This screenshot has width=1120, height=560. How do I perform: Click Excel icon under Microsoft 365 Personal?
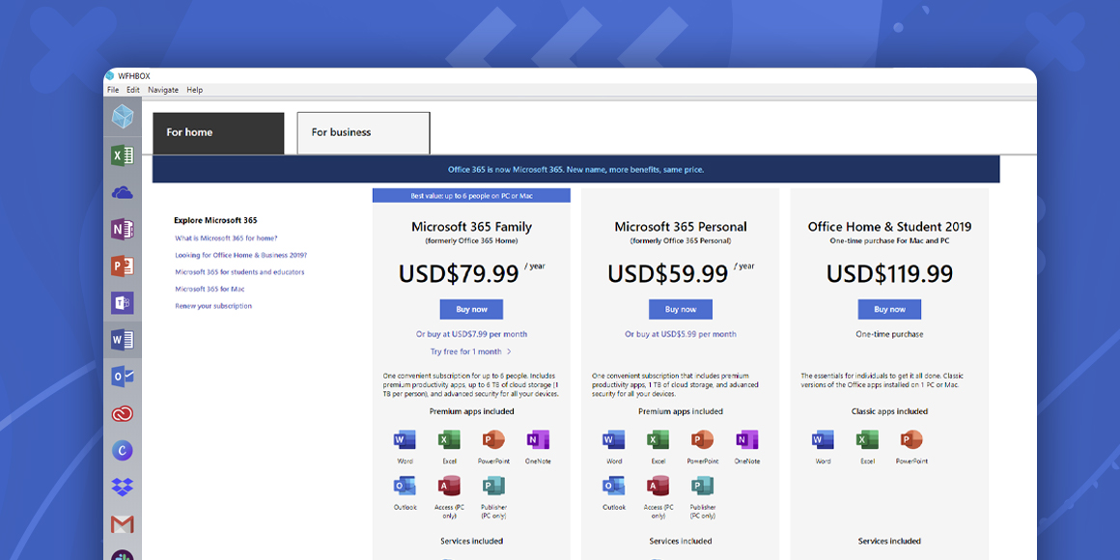tap(658, 439)
